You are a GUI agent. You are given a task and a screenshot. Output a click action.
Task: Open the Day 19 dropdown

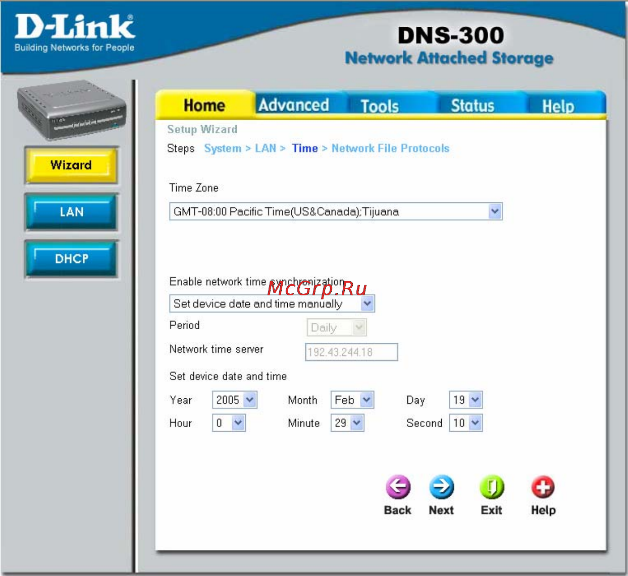[x=466, y=400]
